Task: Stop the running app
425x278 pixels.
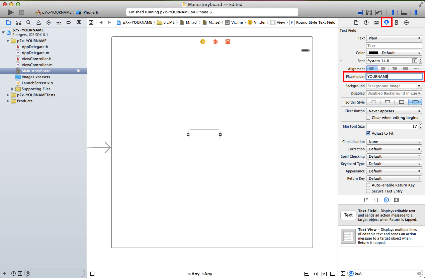Action: [22, 12]
